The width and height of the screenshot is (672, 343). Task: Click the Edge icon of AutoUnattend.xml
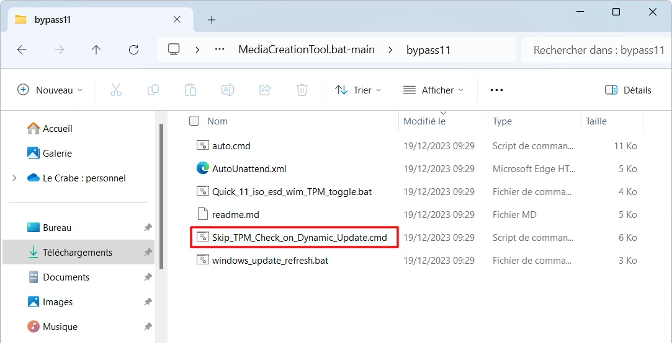[x=202, y=168]
